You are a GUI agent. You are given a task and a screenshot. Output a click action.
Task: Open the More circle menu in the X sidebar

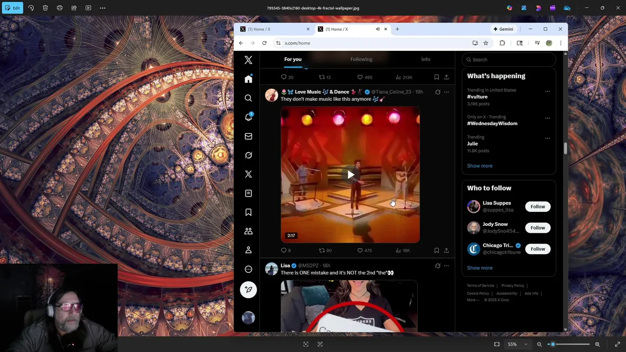(248, 269)
